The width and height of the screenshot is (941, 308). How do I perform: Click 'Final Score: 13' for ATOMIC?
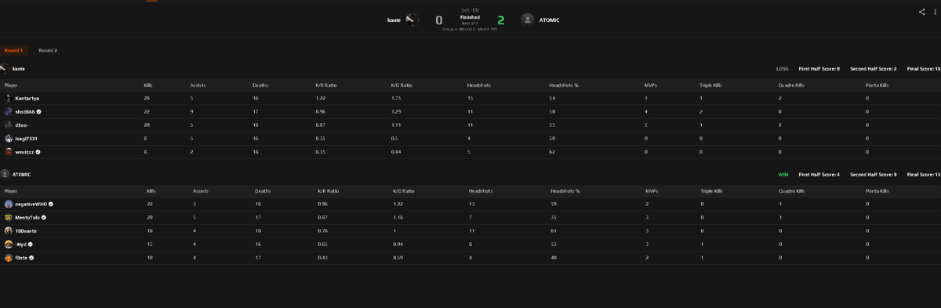924,174
